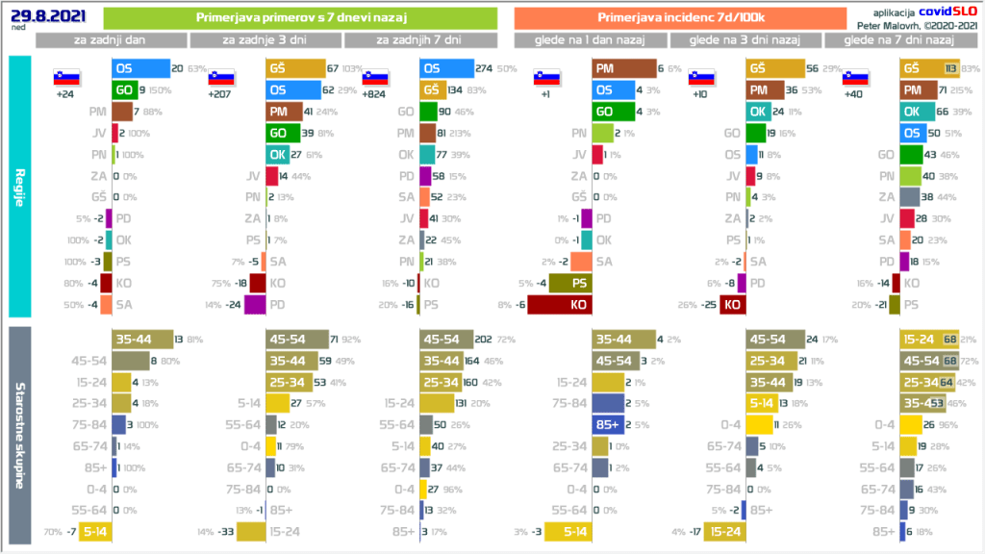The height and width of the screenshot is (554, 985).
Task: Open the "glede na 7 dni nazaj" tab
Action: click(899, 40)
